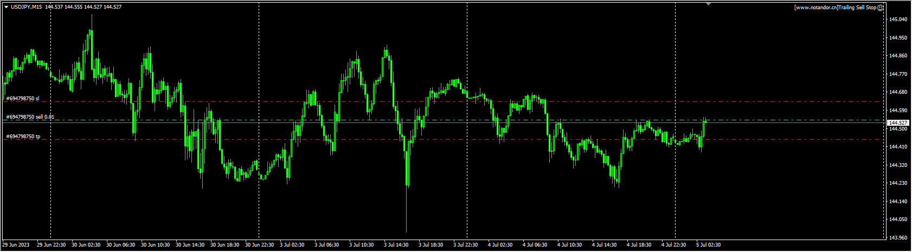Select the #694798750 sl order label

tap(23, 99)
